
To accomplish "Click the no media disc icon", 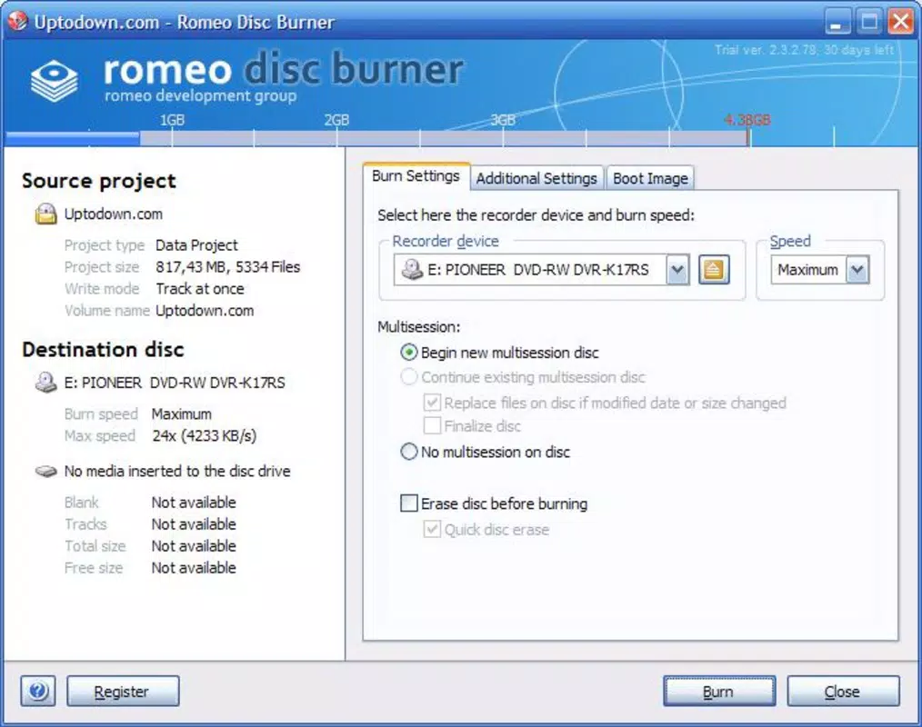I will tap(45, 472).
